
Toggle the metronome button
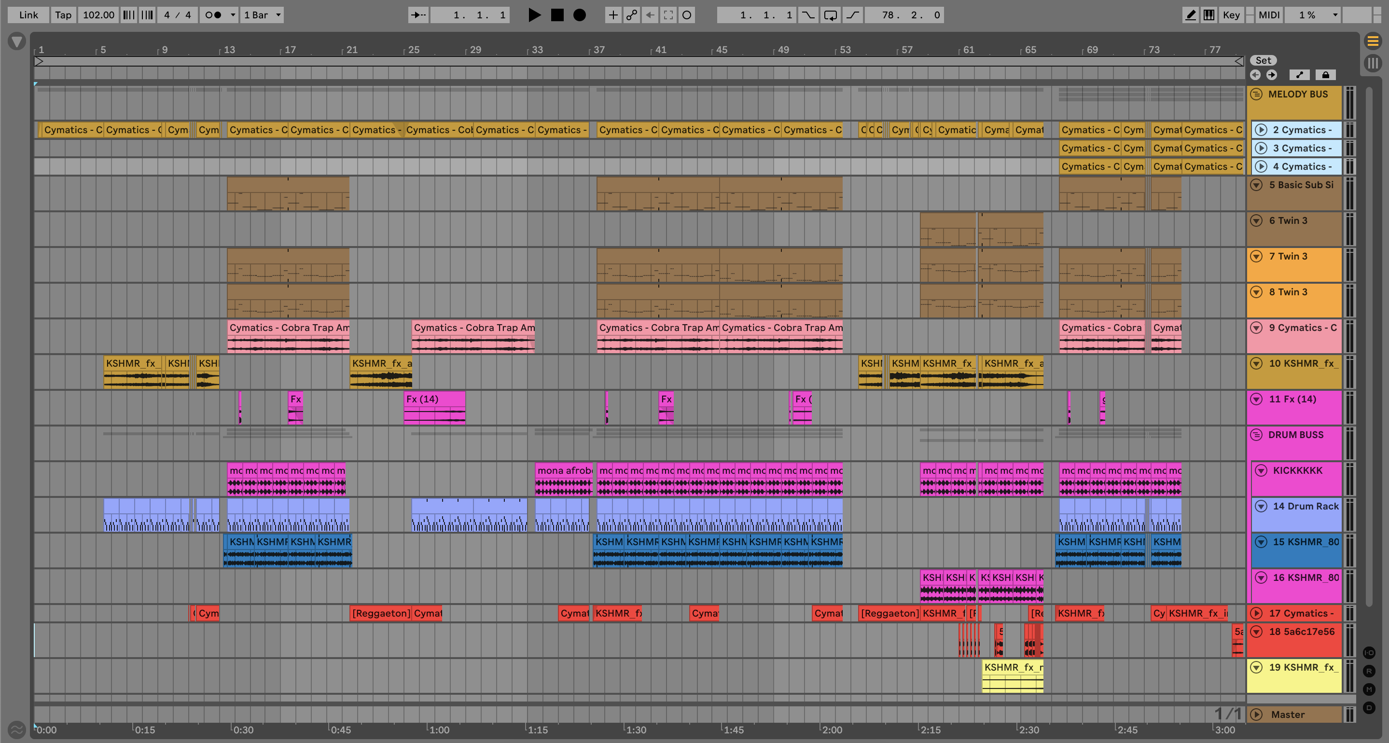point(213,15)
